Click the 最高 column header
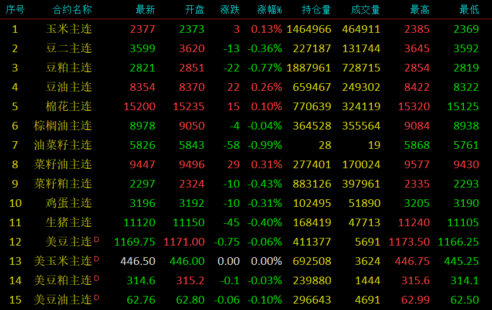This screenshot has height=310, width=492. pos(420,10)
